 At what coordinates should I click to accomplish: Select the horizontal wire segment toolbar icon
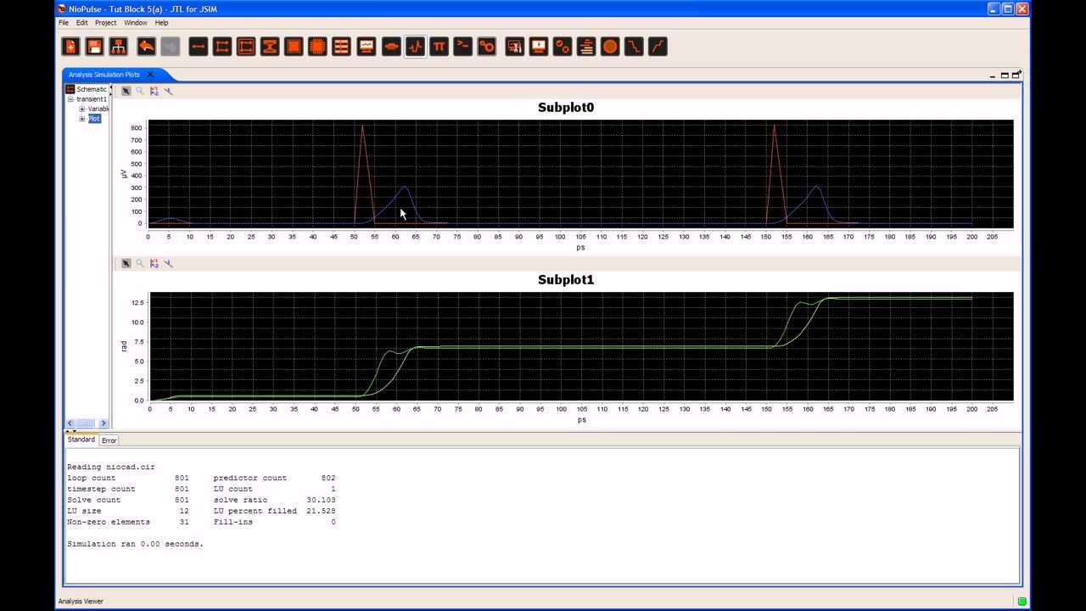[199, 47]
